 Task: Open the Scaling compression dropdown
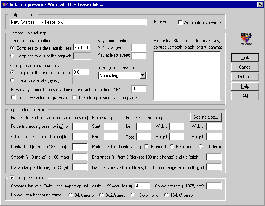[x=143, y=76]
